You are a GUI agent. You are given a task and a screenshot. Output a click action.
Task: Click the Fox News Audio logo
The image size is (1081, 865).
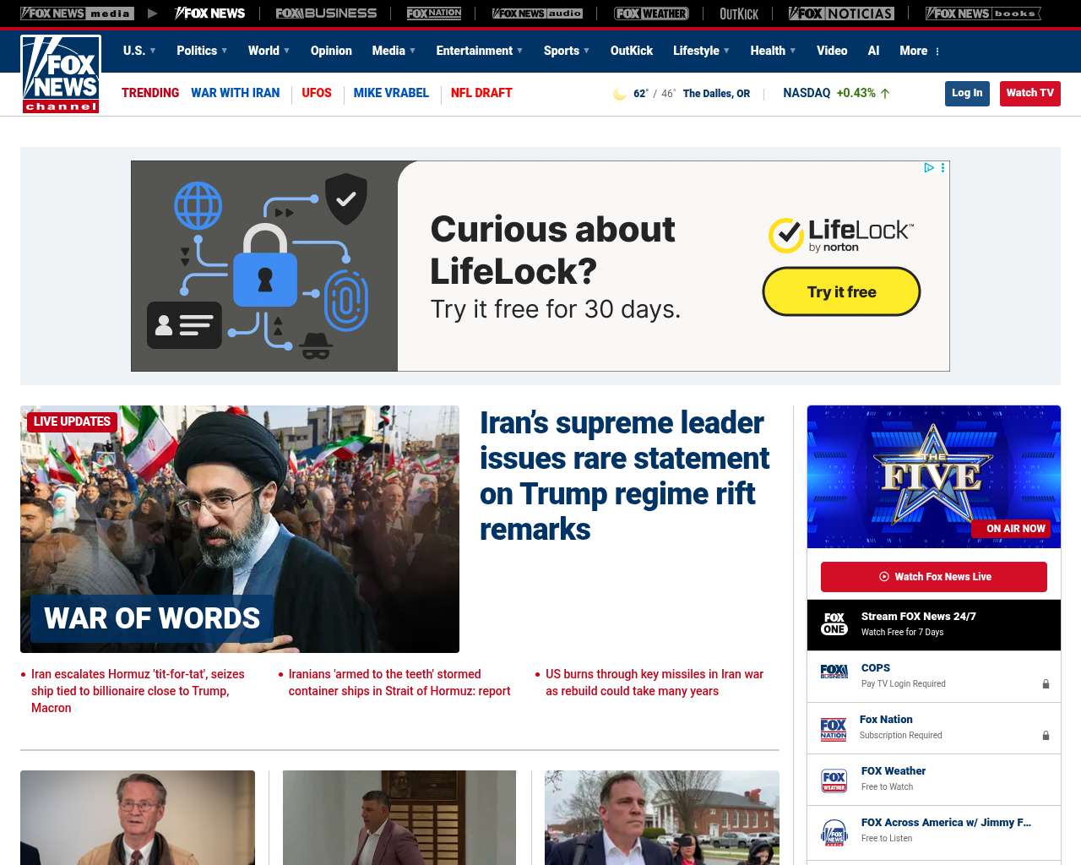click(537, 14)
